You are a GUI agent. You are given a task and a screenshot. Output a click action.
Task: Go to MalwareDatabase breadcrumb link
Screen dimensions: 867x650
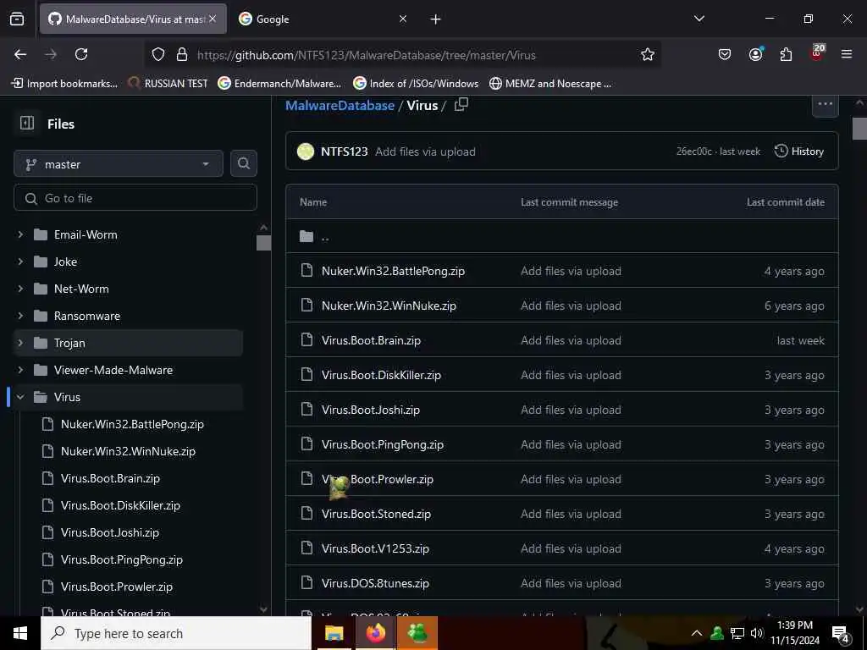340,105
